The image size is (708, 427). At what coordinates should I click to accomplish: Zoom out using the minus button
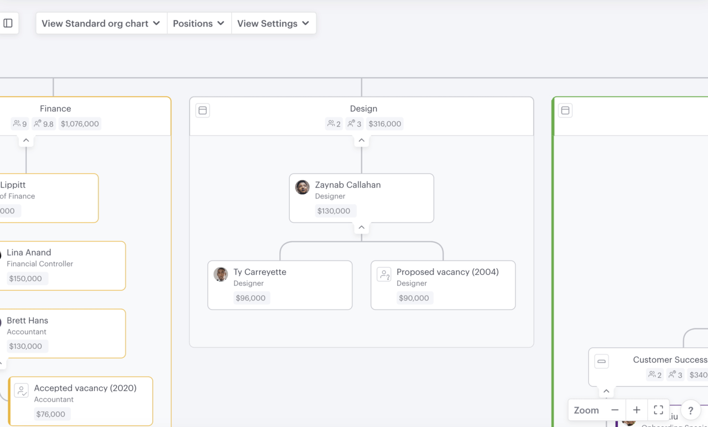click(615, 410)
